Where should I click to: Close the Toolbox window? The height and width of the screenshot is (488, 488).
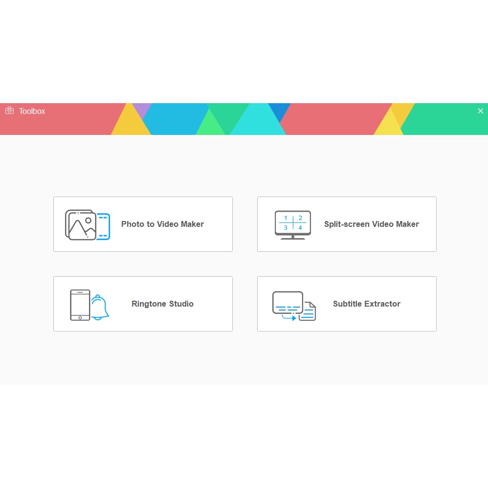tap(480, 111)
